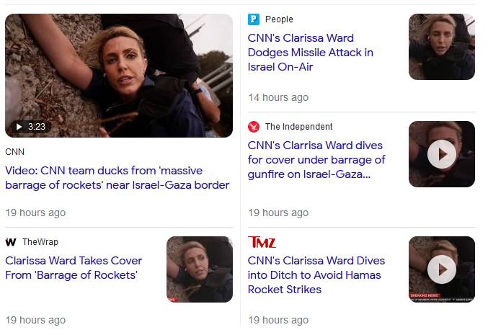Open 'Clarissa Ward Dodges Missile Attack' headline
The height and width of the screenshot is (335, 488).
click(310, 53)
